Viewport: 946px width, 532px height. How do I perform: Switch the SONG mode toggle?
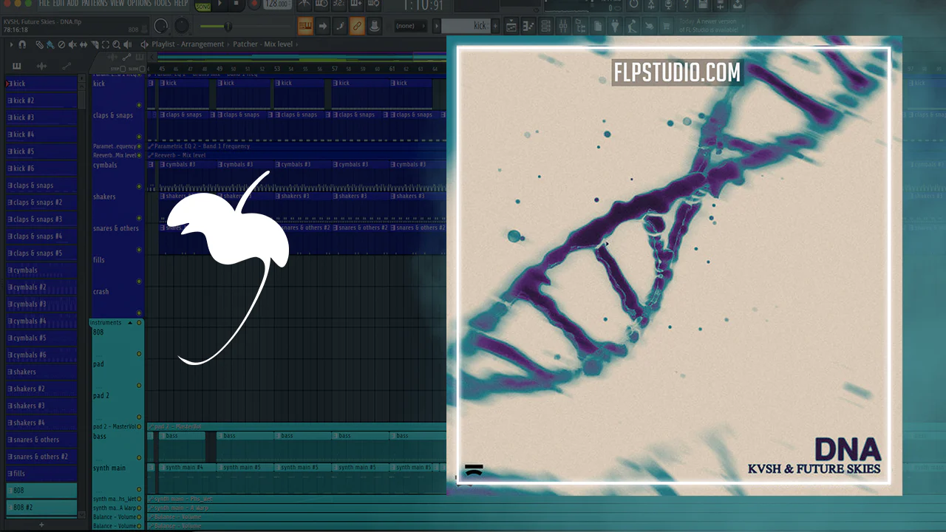click(203, 6)
